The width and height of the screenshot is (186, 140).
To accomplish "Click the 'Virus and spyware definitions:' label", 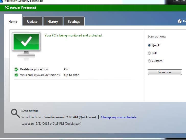I will pyautogui.click(x=40, y=75).
